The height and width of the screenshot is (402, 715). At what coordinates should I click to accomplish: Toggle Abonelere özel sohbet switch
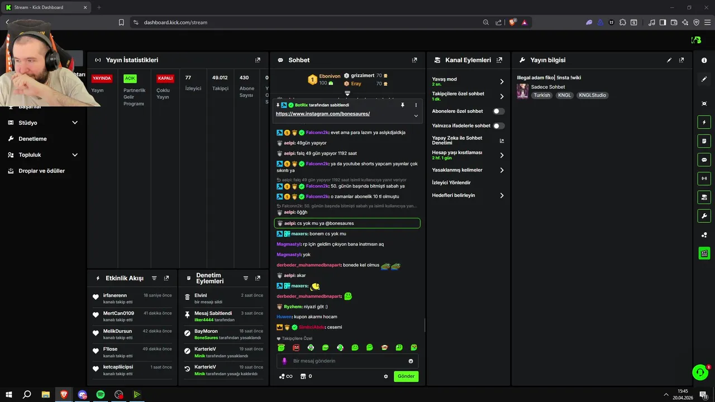pos(499,111)
